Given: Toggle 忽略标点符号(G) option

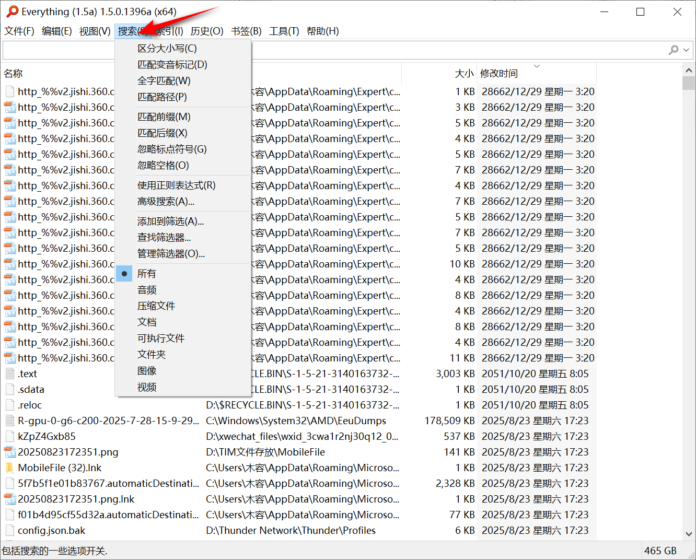Looking at the screenshot, I should [183, 149].
